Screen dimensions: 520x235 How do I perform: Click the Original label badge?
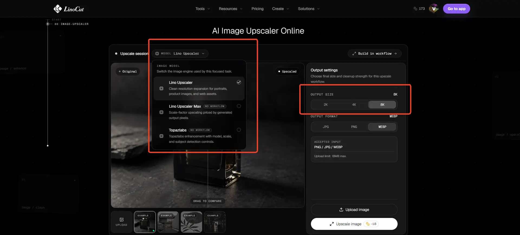pos(128,71)
